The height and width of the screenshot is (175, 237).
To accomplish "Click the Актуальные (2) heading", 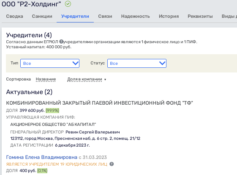I will tap(29, 92).
